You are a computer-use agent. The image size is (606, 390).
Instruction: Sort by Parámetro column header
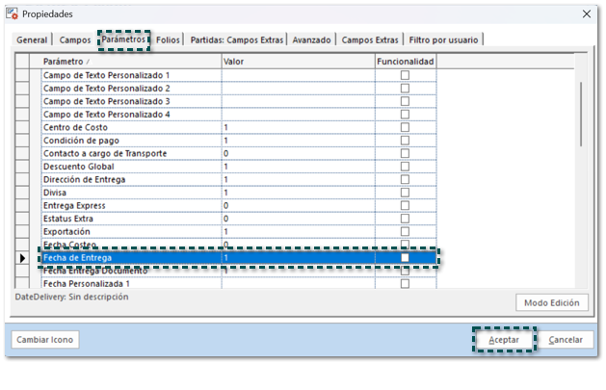click(x=130, y=62)
